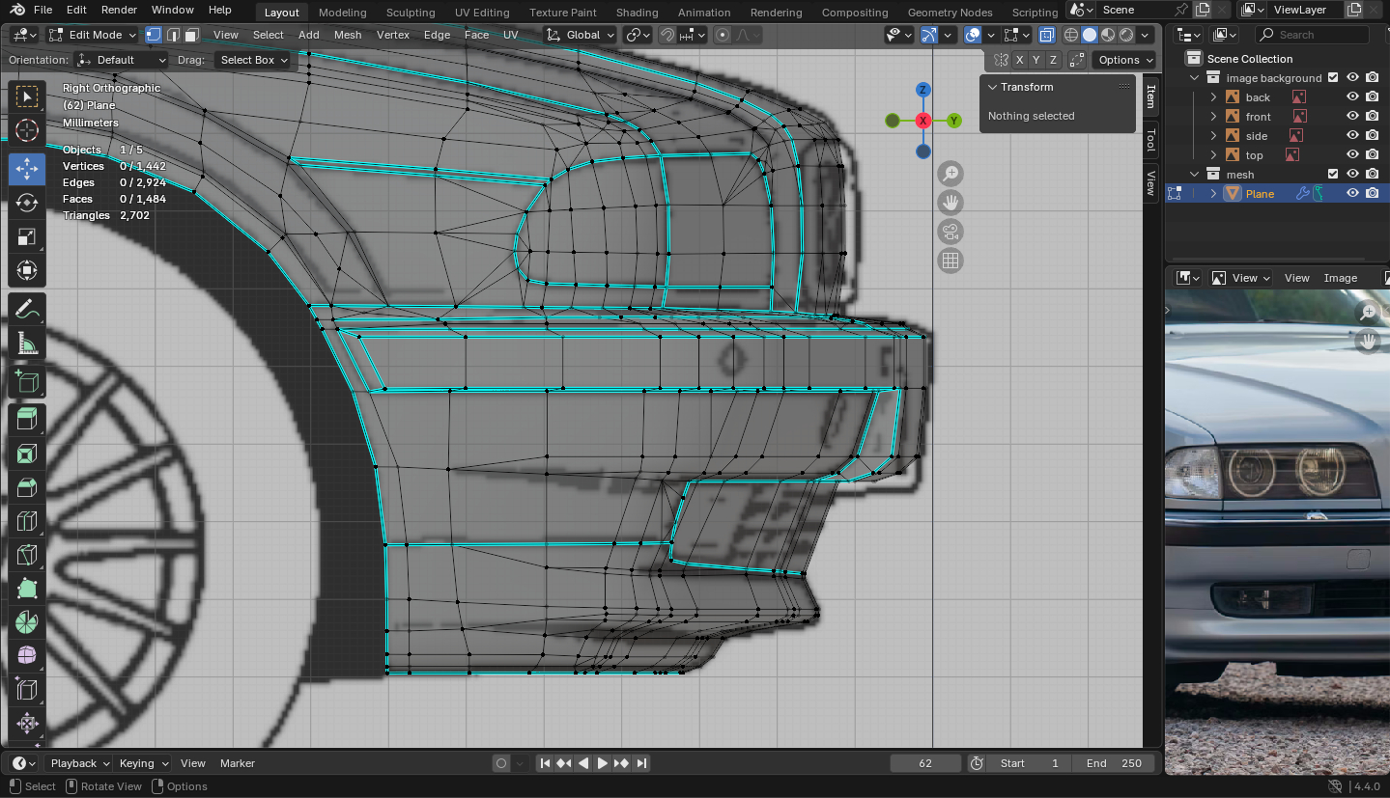Select the Scale tool

(x=27, y=236)
